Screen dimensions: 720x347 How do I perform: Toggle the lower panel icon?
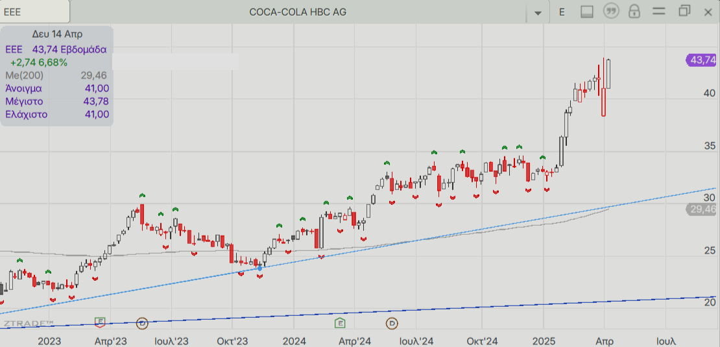587,12
